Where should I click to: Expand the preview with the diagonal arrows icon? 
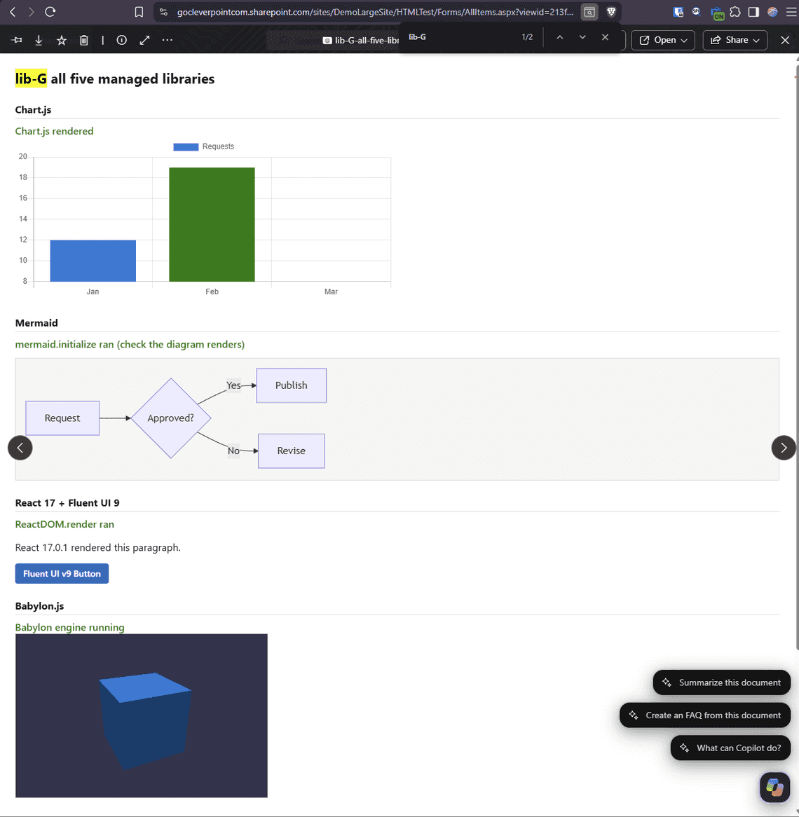[145, 40]
